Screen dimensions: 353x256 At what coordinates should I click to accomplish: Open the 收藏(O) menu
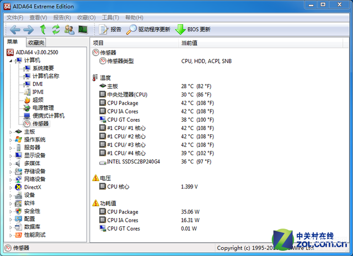coord(86,18)
